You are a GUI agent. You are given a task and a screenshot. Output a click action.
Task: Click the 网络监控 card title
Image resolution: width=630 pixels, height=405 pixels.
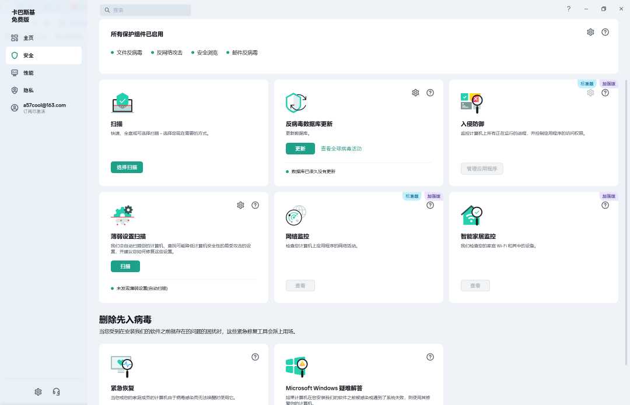(x=297, y=237)
